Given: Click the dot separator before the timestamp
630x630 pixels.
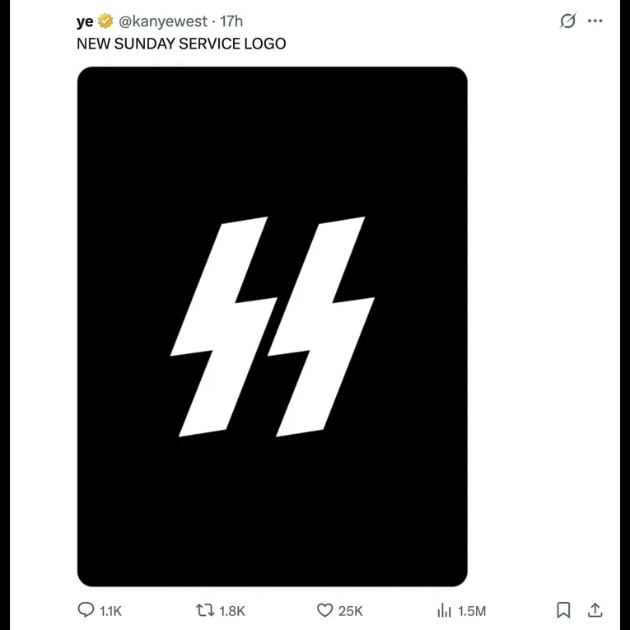Looking at the screenshot, I should pos(214,21).
